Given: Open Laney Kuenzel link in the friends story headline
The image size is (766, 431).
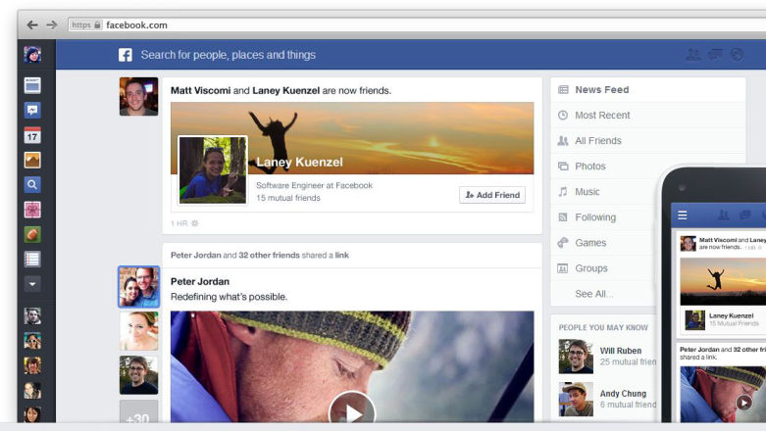Looking at the screenshot, I should coord(285,90).
